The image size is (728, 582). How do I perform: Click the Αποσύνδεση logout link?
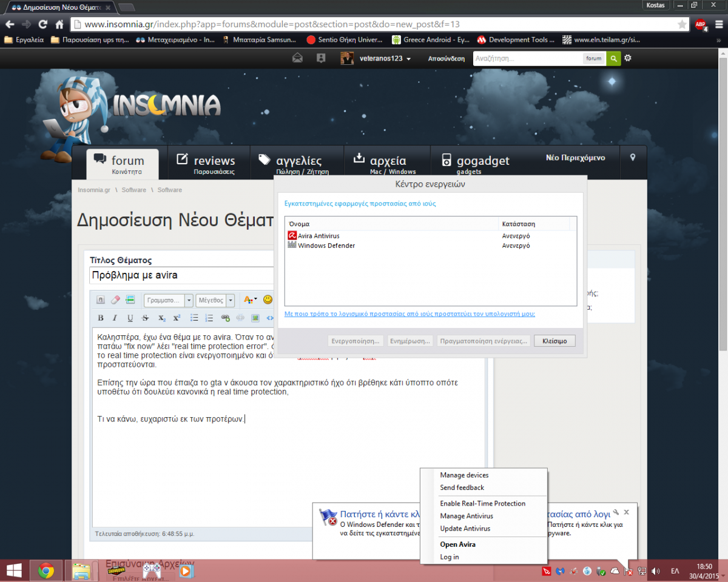click(x=447, y=59)
